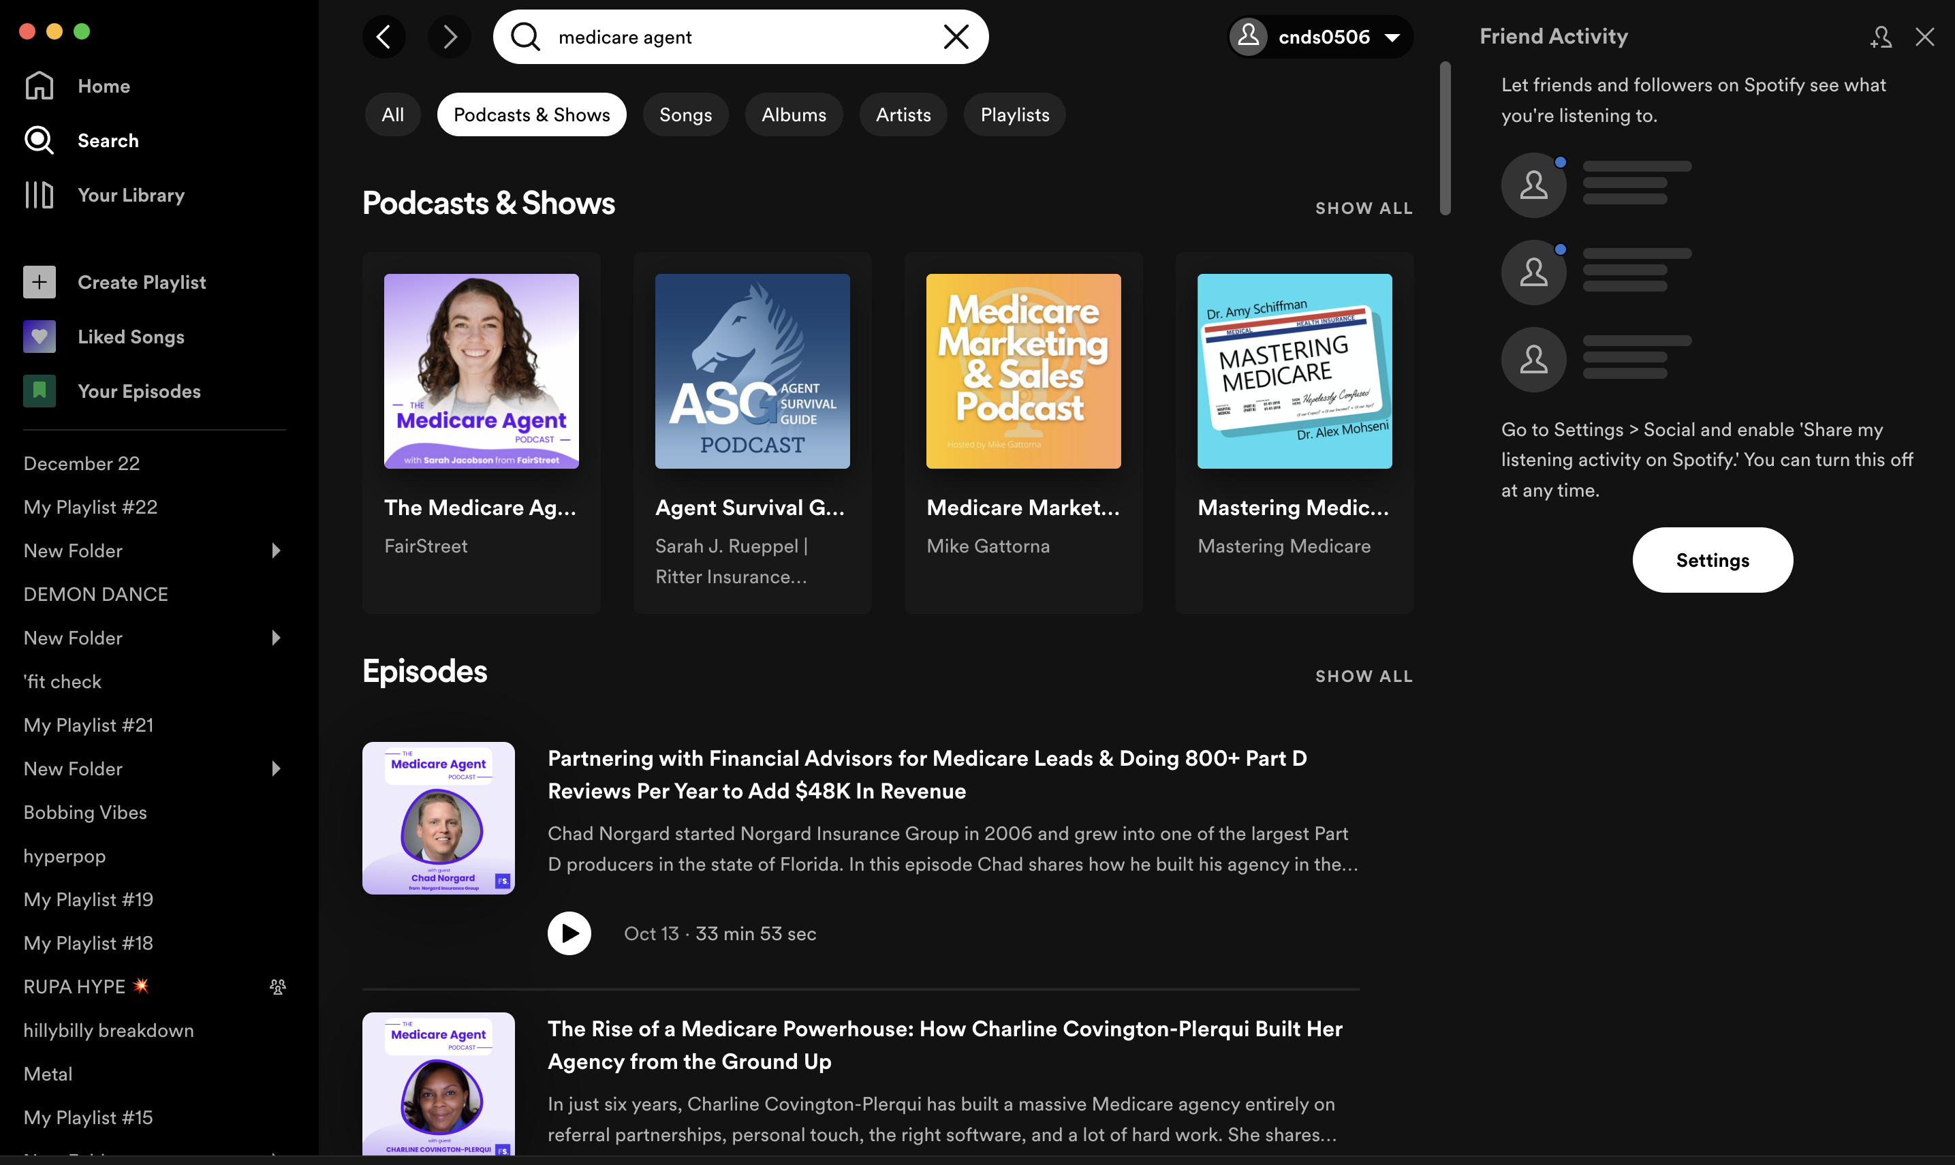1955x1165 pixels.
Task: Click the search input containing medicare agent
Action: 740,37
